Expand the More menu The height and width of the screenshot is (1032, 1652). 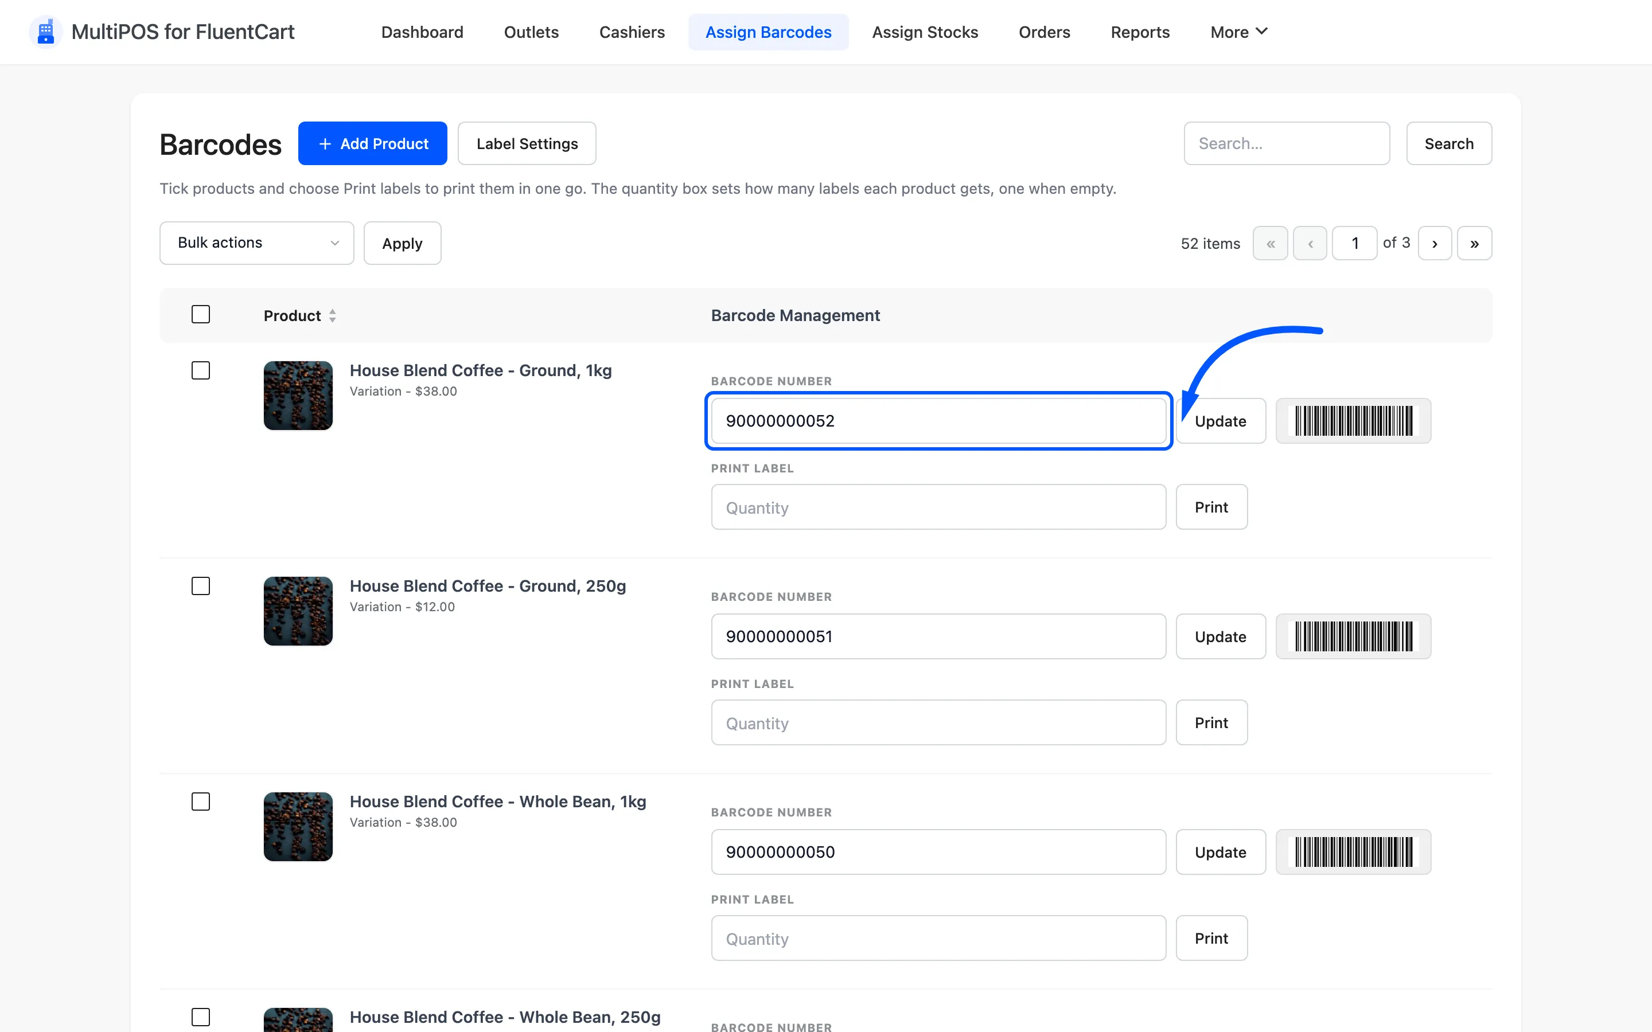coord(1238,32)
